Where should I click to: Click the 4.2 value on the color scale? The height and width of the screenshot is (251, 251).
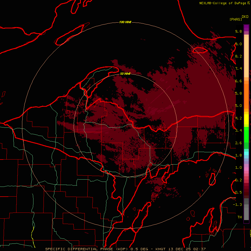(x=238, y=118)
